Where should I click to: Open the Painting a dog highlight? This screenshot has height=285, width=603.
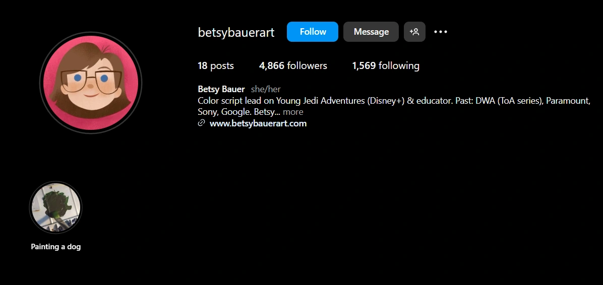(56, 207)
